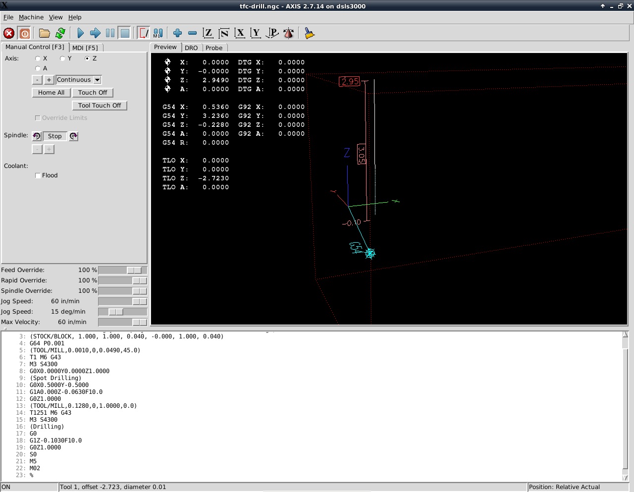Viewport: 634px width, 492px height.
Task: Open a G-code file via folder icon
Action: point(45,33)
